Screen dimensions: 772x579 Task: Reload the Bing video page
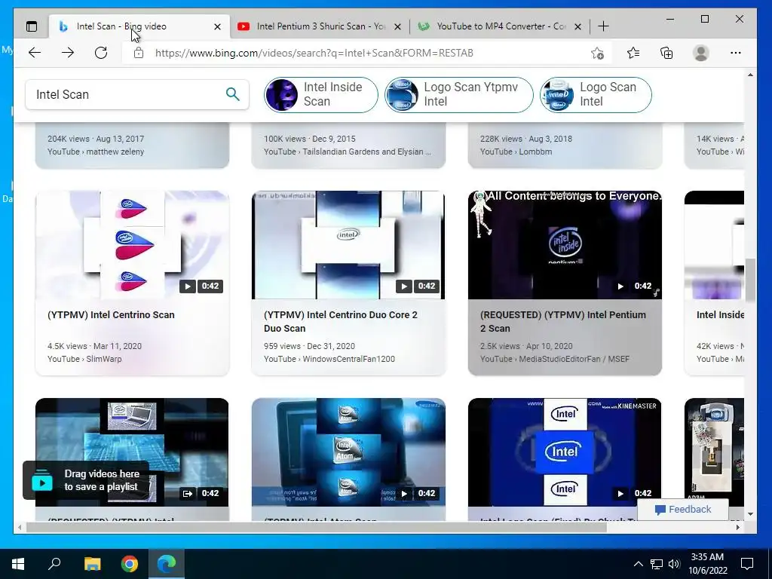pos(101,53)
